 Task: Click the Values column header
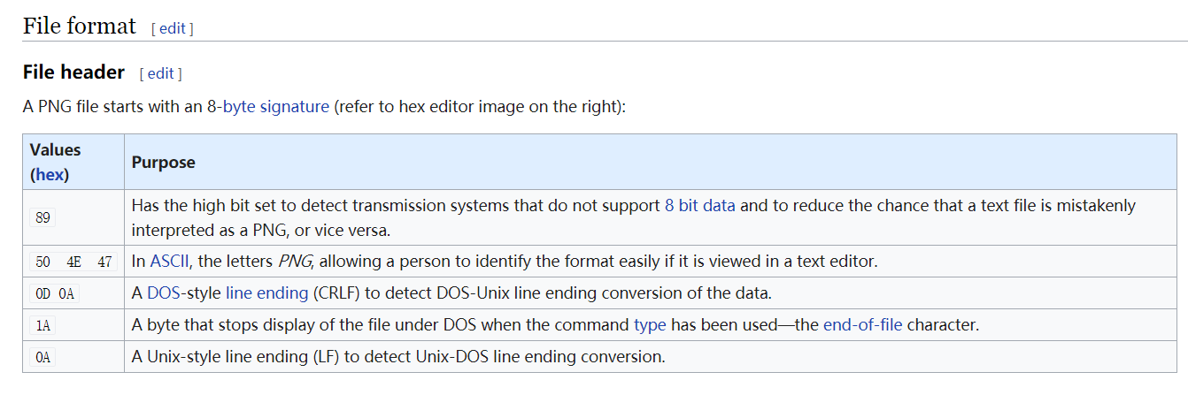(x=55, y=150)
